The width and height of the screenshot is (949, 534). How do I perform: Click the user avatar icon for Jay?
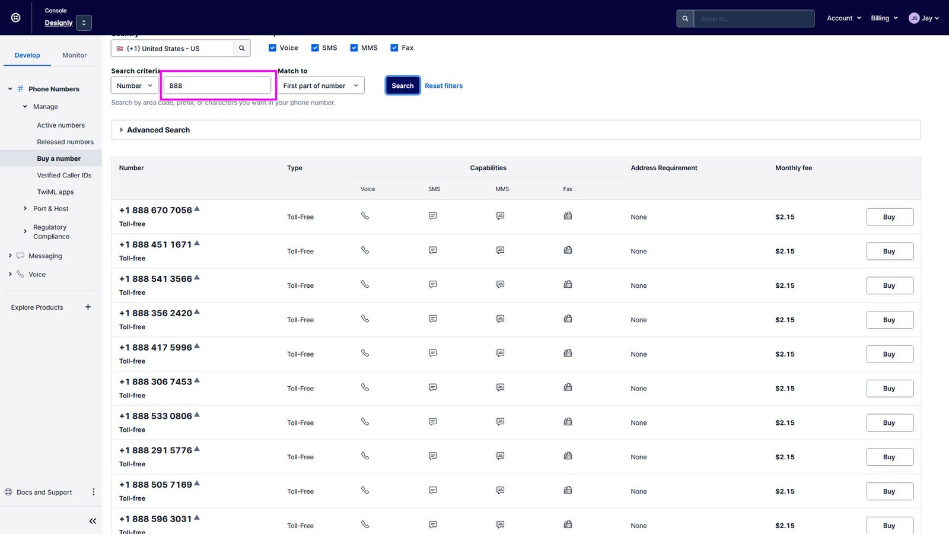tap(914, 18)
